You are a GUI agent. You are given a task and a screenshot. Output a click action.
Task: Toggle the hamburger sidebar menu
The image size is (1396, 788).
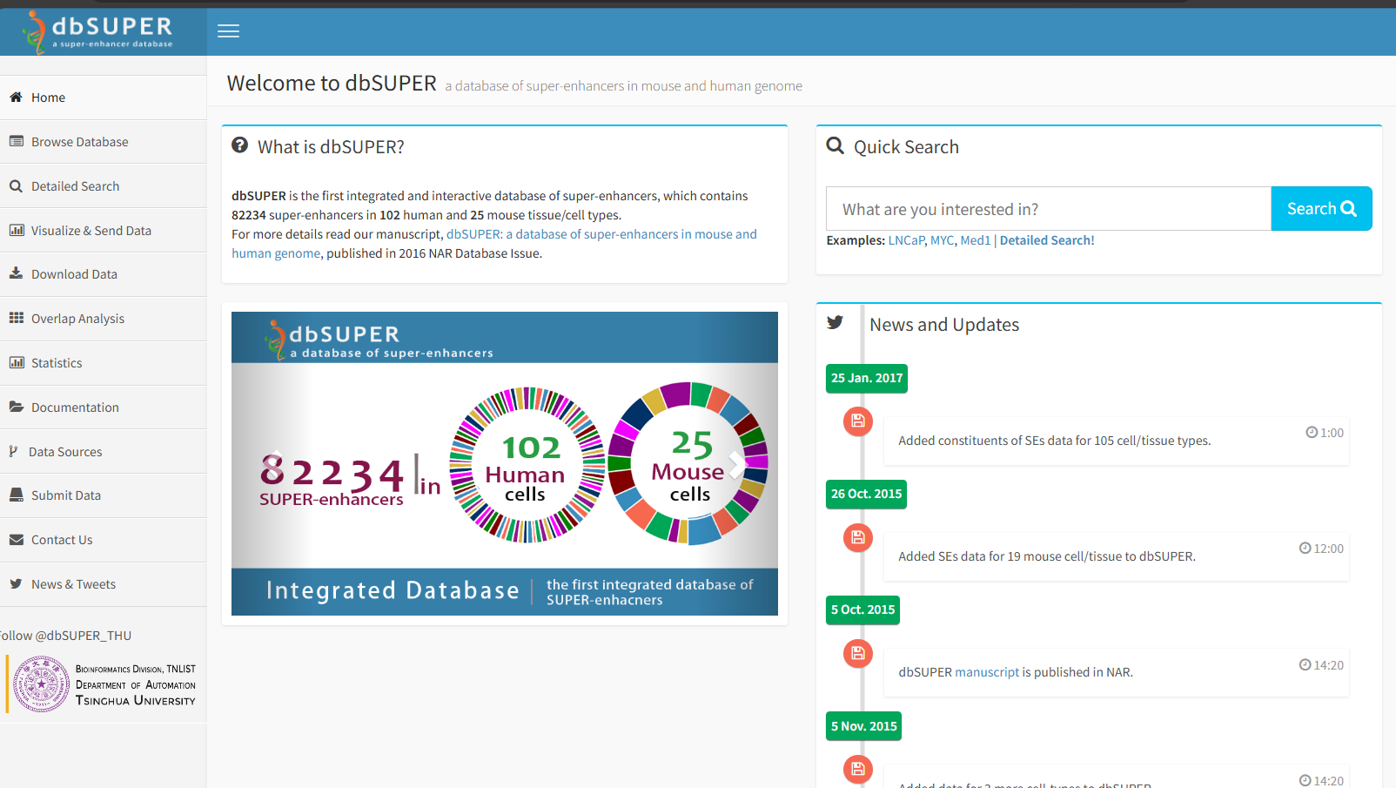coord(228,31)
